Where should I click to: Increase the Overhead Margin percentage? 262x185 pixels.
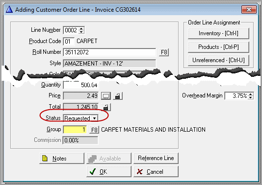[251, 94]
